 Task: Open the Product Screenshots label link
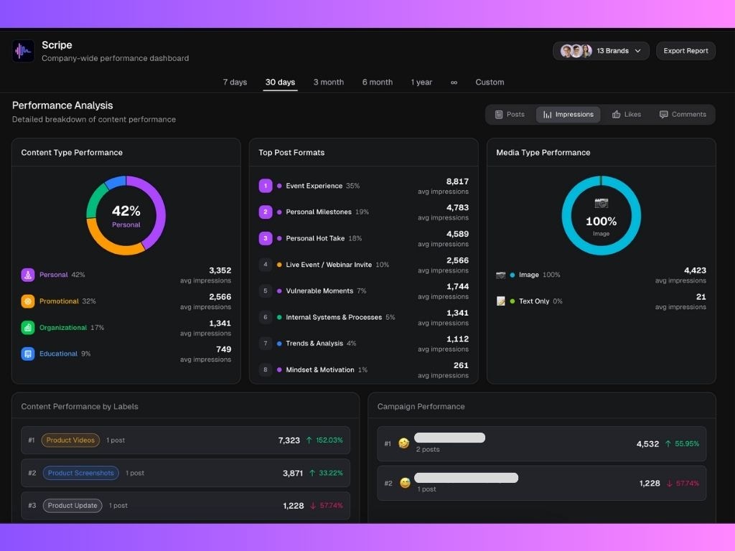[80, 473]
